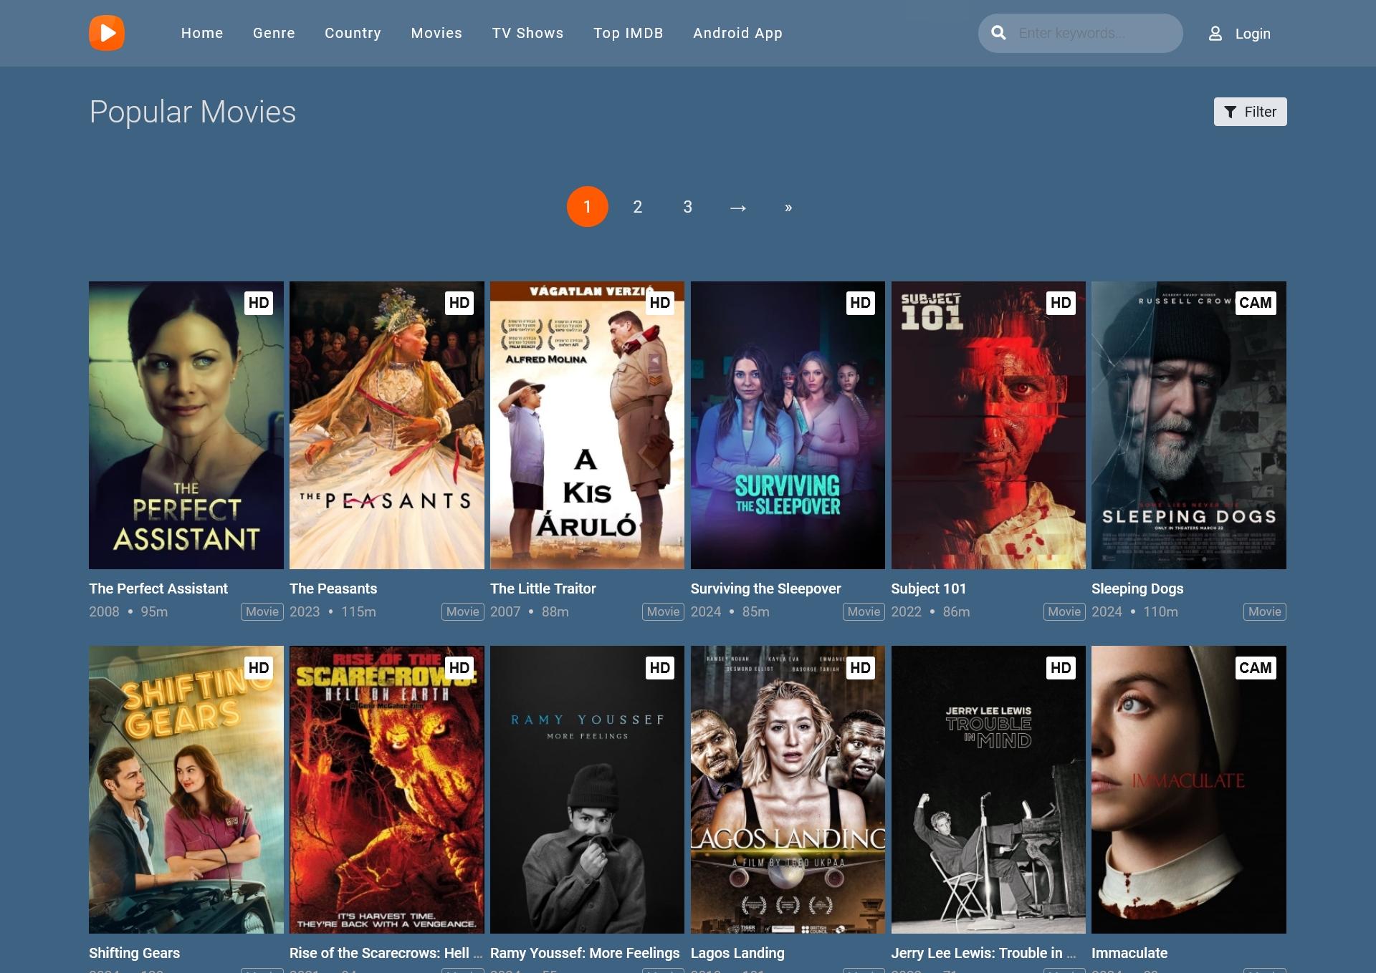Image resolution: width=1376 pixels, height=973 pixels.
Task: Click Subject 101 title link
Action: click(x=929, y=589)
